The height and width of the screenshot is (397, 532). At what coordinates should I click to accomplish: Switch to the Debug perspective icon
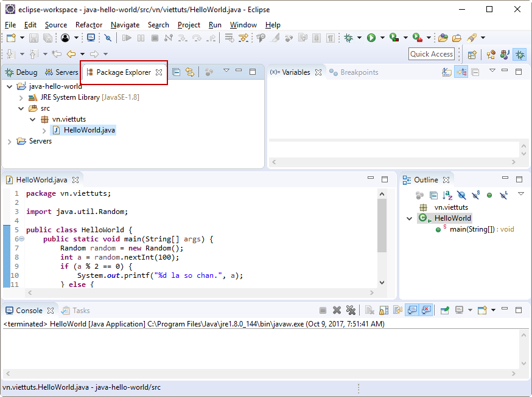tap(520, 54)
